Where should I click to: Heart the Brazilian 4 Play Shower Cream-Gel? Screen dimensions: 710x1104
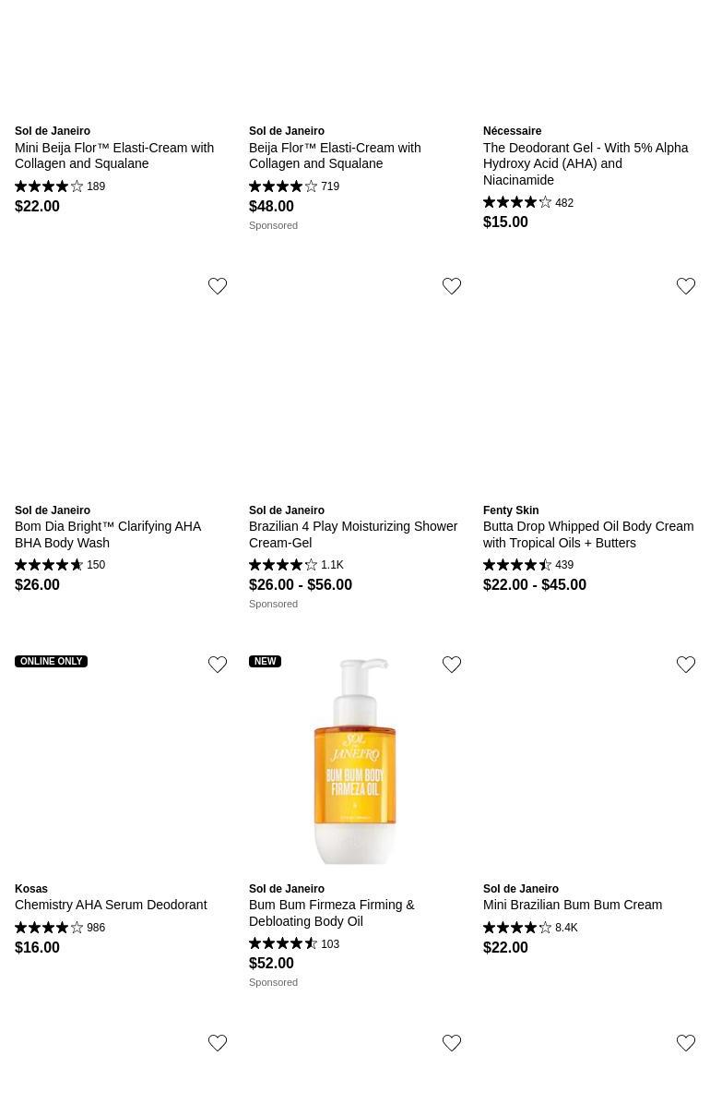(x=452, y=286)
